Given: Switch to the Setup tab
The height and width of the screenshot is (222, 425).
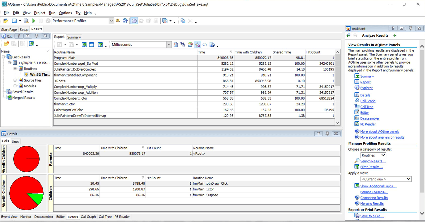Looking at the screenshot, I should point(24,30).
